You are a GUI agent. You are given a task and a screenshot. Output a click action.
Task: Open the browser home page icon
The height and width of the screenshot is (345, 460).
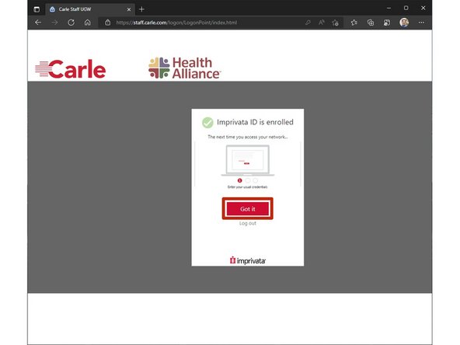pyautogui.click(x=88, y=23)
